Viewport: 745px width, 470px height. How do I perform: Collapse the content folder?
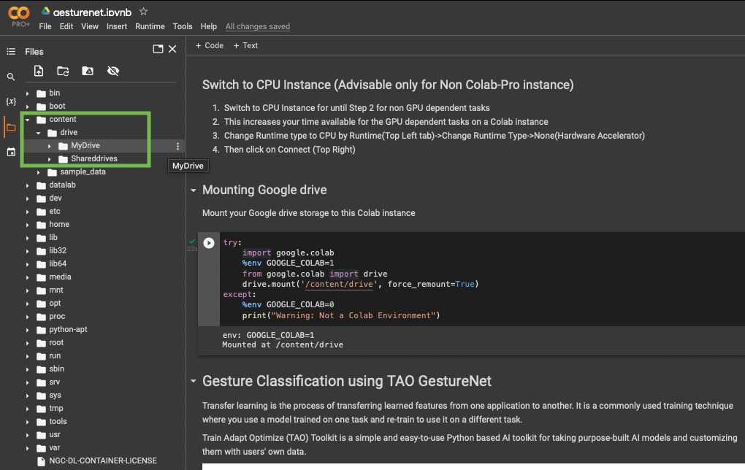click(28, 120)
